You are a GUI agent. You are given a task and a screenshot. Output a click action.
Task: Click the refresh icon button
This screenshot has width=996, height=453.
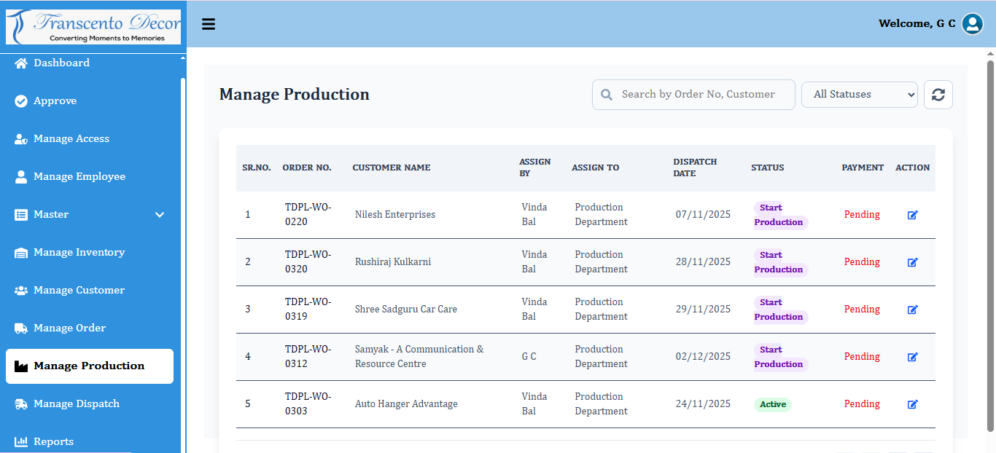point(938,95)
